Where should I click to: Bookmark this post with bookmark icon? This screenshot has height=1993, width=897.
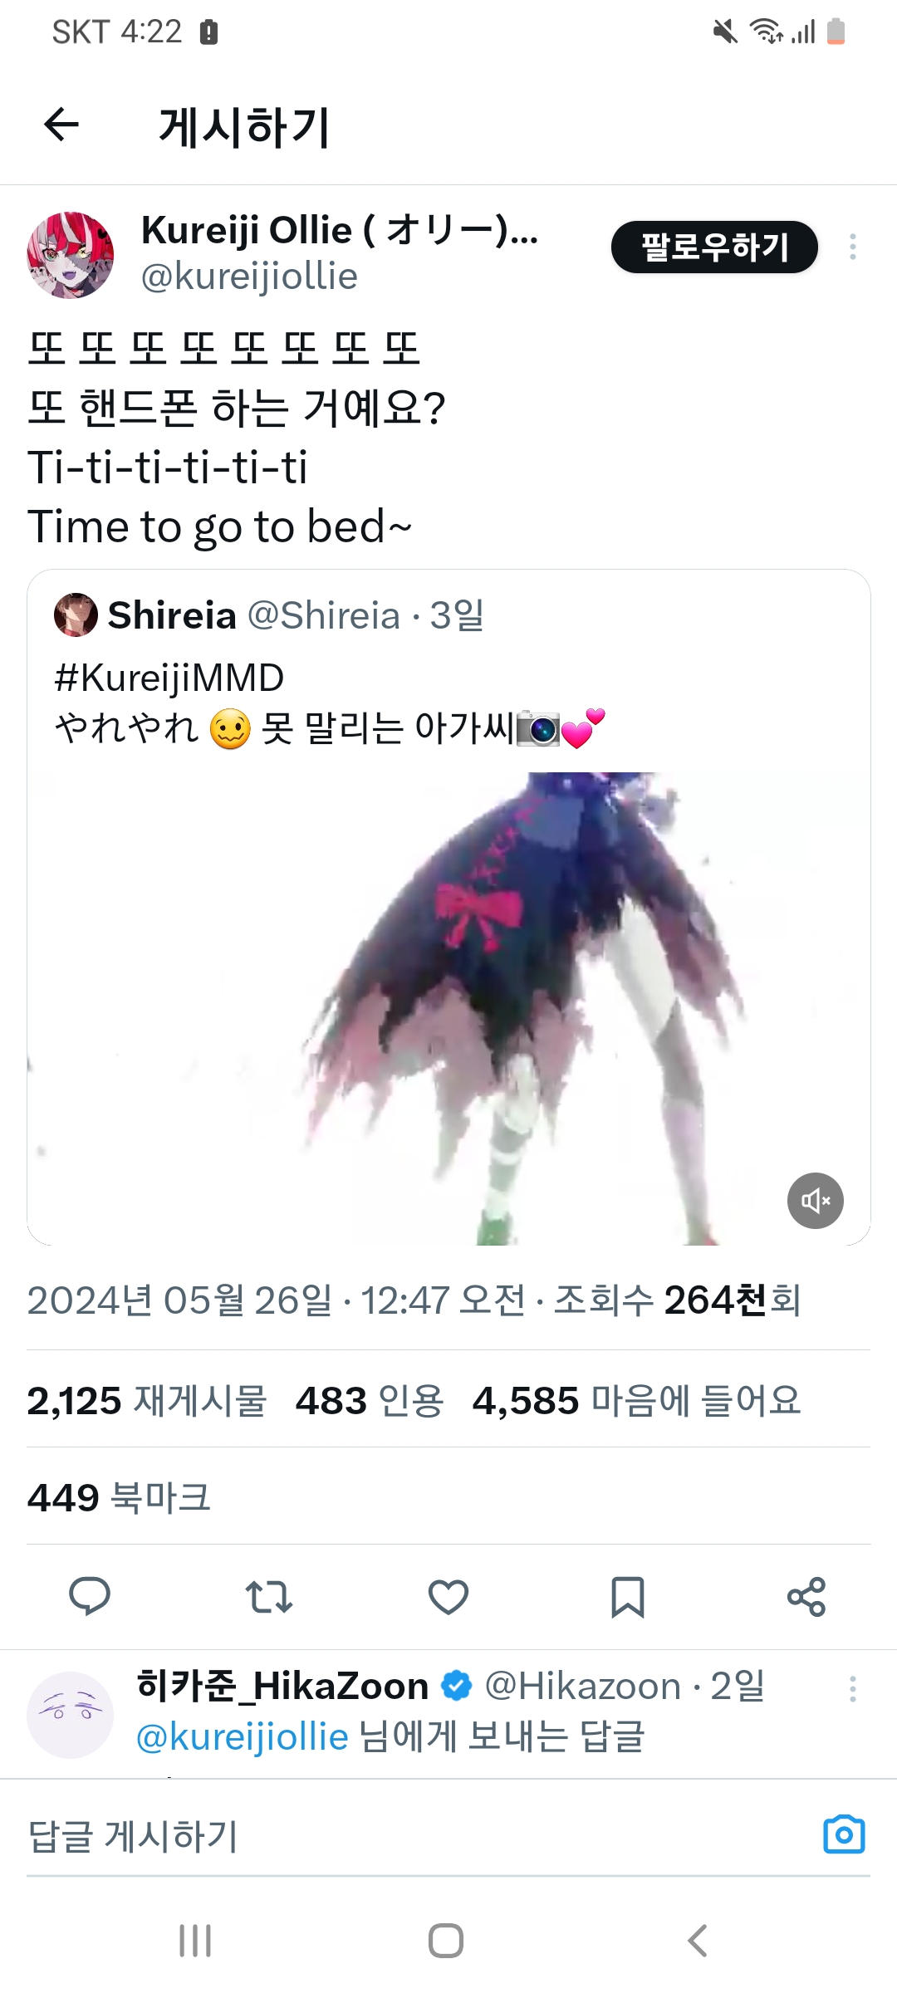[628, 1597]
